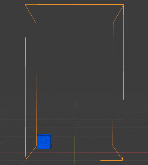Click the wireframe's front right vertical edge
The image size is (148, 165).
123,82
